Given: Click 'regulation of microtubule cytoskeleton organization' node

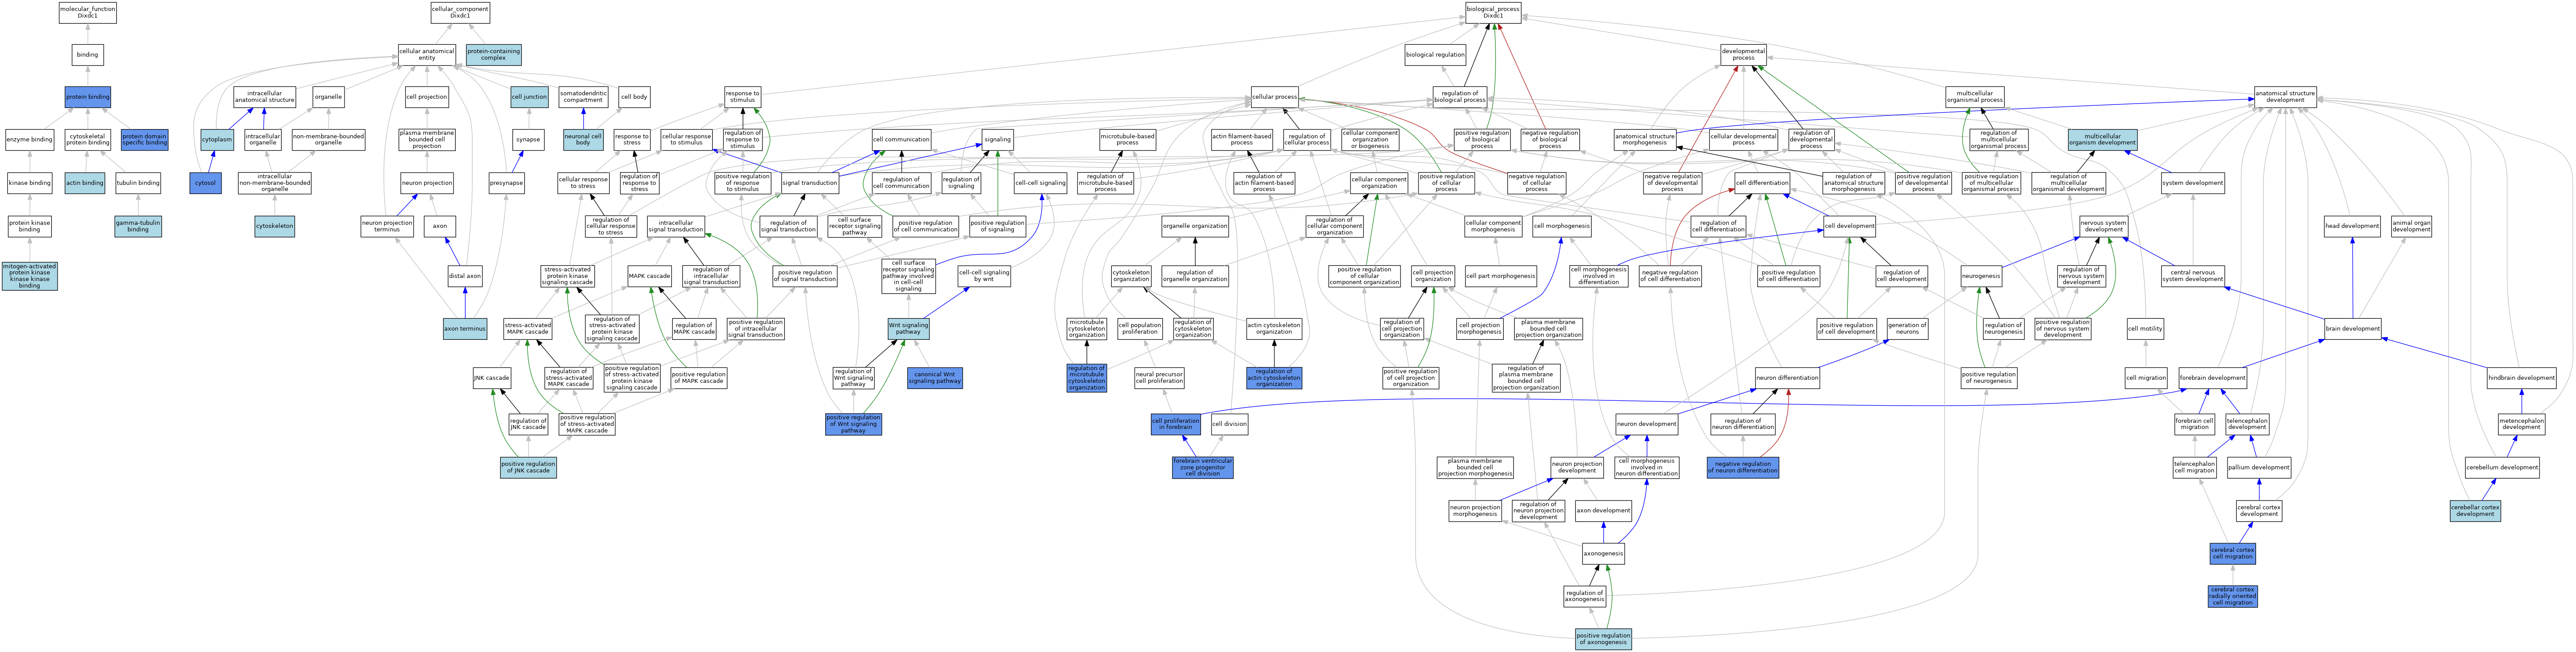Looking at the screenshot, I should coord(1087,378).
